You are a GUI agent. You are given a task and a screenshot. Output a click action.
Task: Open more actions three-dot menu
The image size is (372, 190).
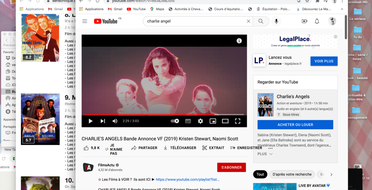point(271,149)
